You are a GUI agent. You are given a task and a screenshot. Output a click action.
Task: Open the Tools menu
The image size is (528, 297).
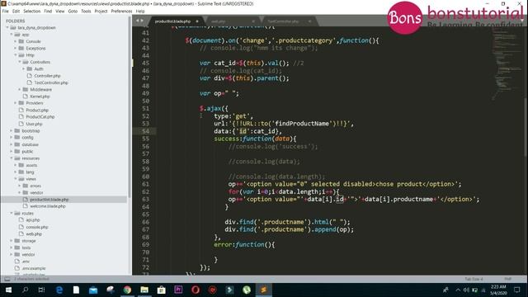click(x=86, y=11)
